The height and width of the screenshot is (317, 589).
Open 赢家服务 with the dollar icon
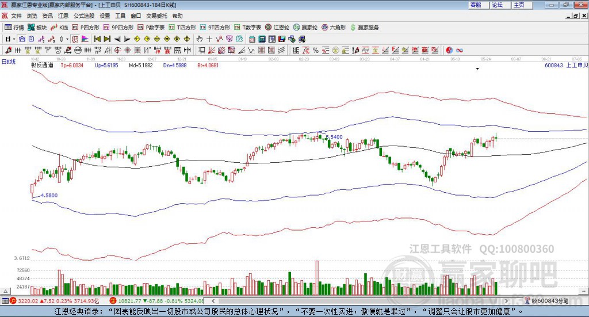click(364, 28)
